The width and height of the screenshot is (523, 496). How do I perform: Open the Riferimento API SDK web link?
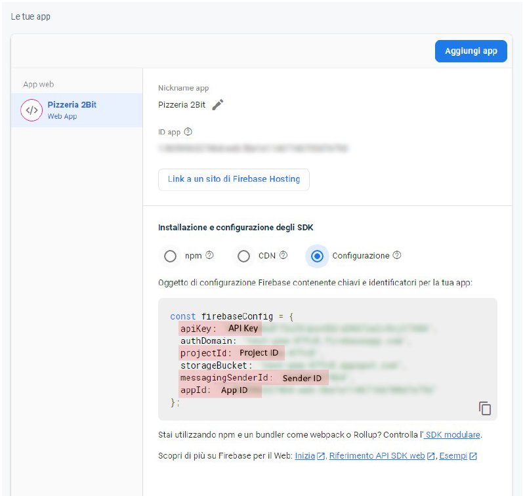click(377, 455)
